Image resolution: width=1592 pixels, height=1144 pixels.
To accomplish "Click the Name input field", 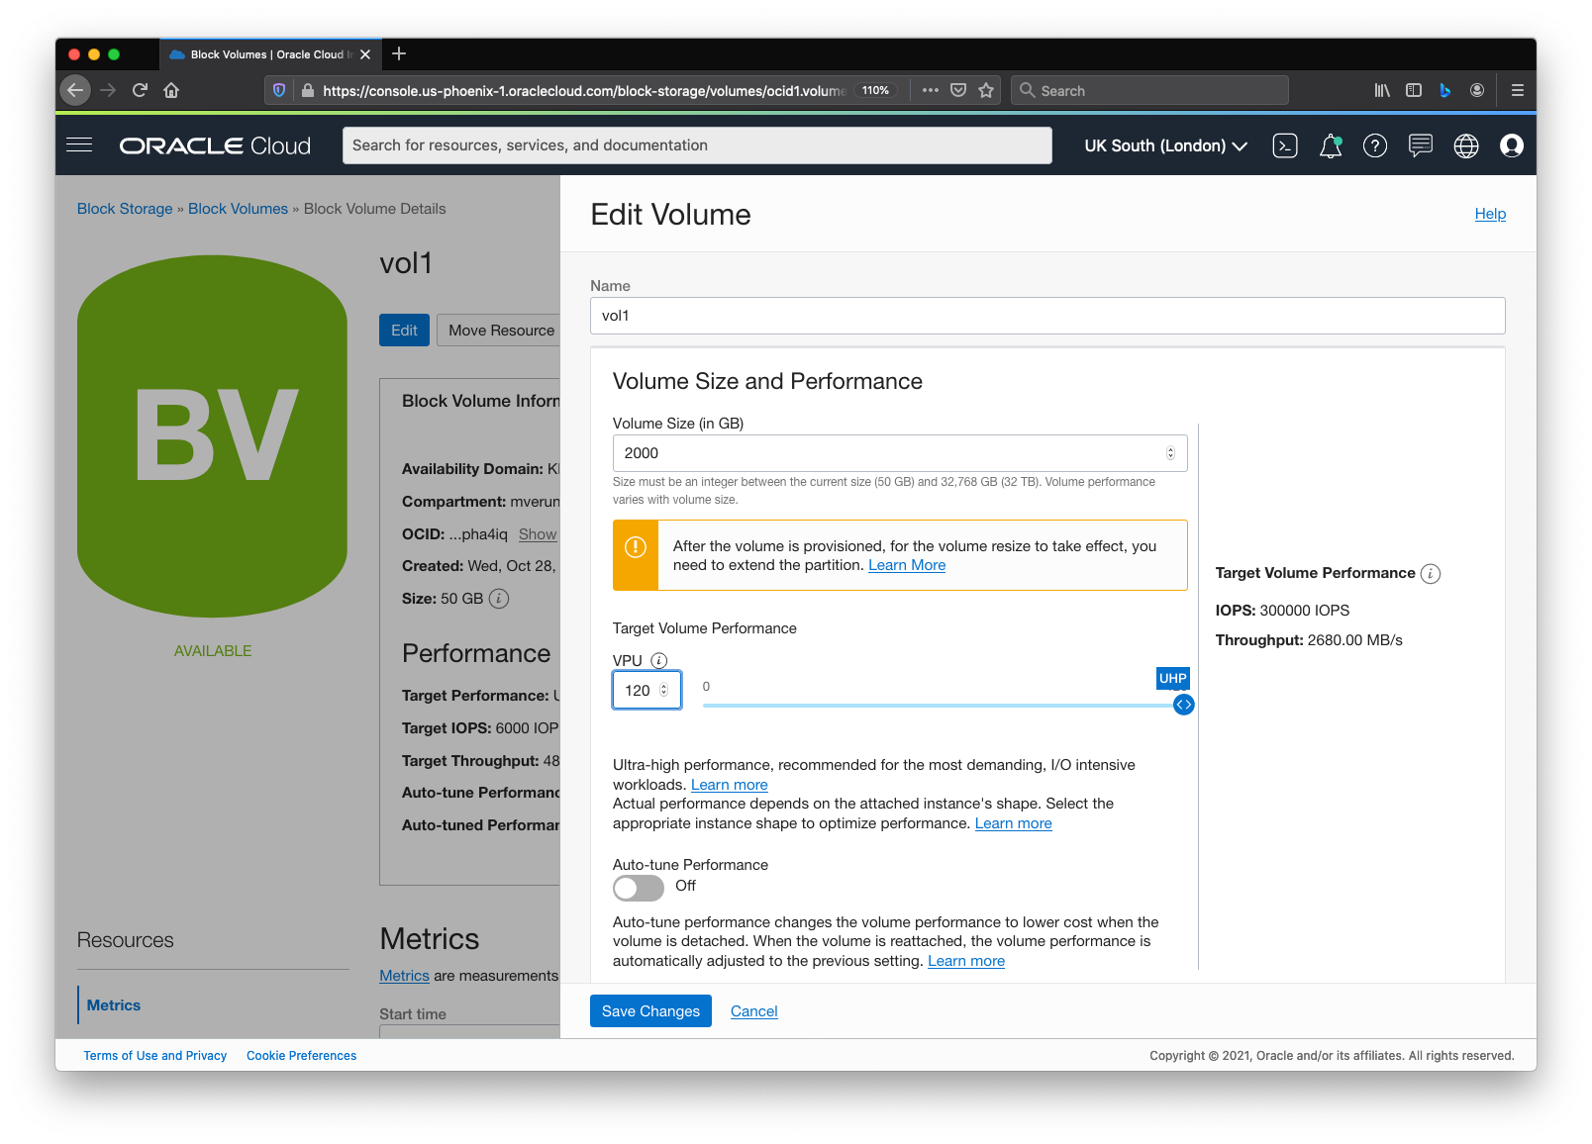I will [1047, 316].
